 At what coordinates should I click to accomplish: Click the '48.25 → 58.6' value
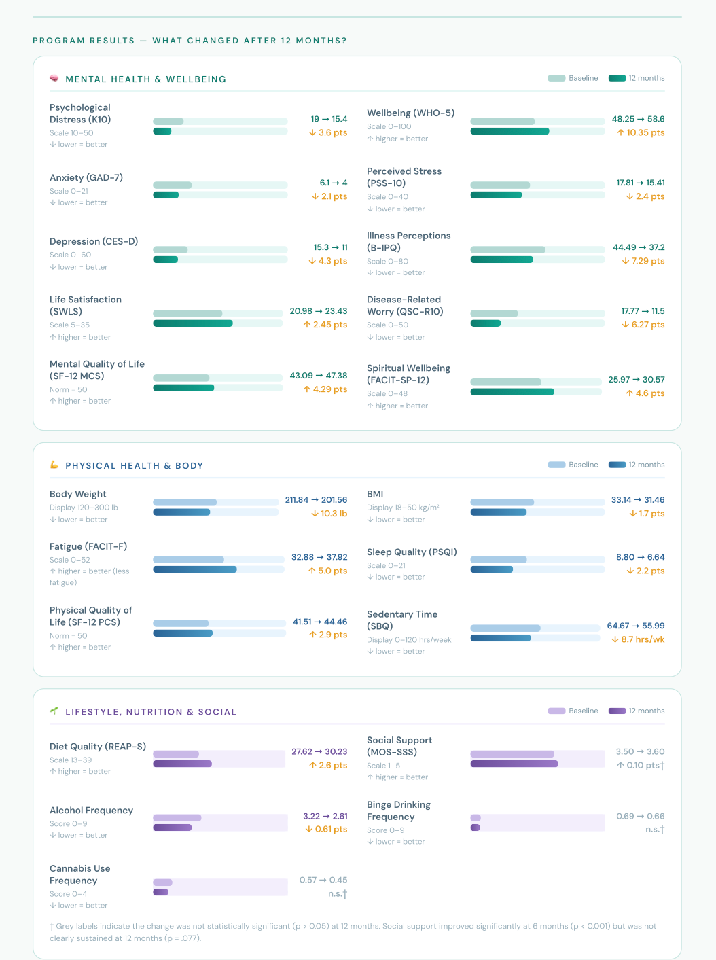point(639,119)
